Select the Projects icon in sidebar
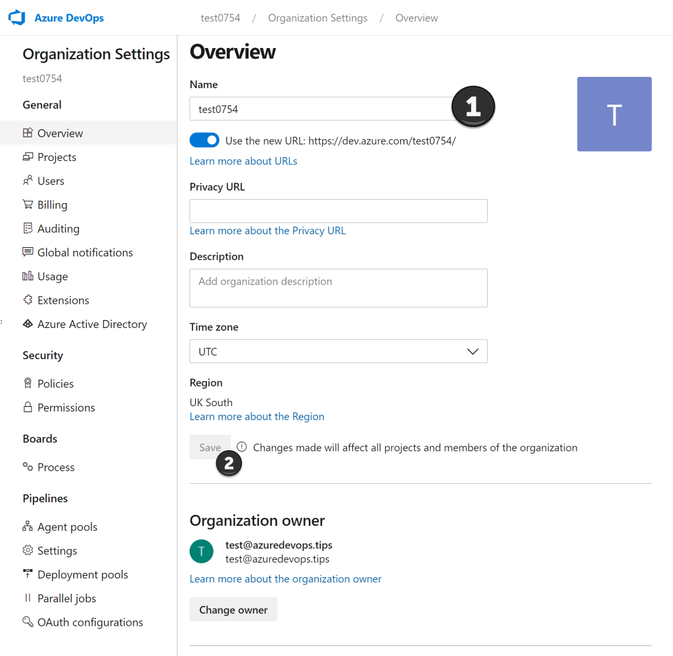This screenshot has height=656, width=673. pos(26,156)
